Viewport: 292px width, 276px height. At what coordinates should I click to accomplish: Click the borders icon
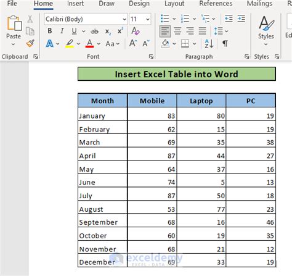[185, 44]
